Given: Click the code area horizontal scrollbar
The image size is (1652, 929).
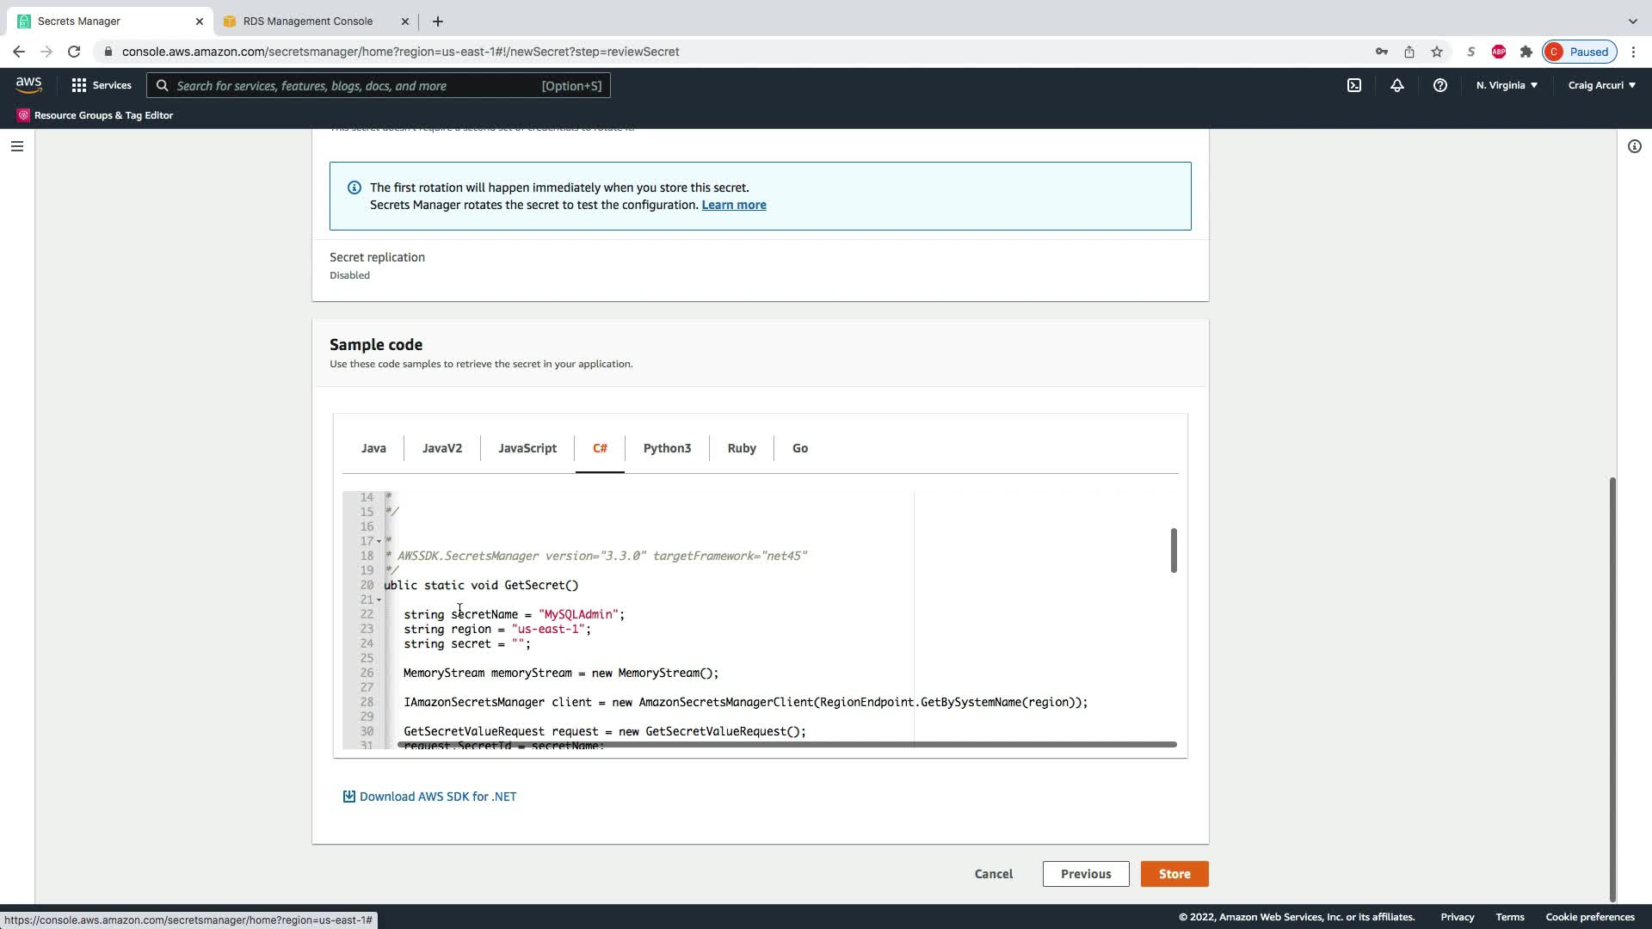Looking at the screenshot, I should (x=786, y=744).
